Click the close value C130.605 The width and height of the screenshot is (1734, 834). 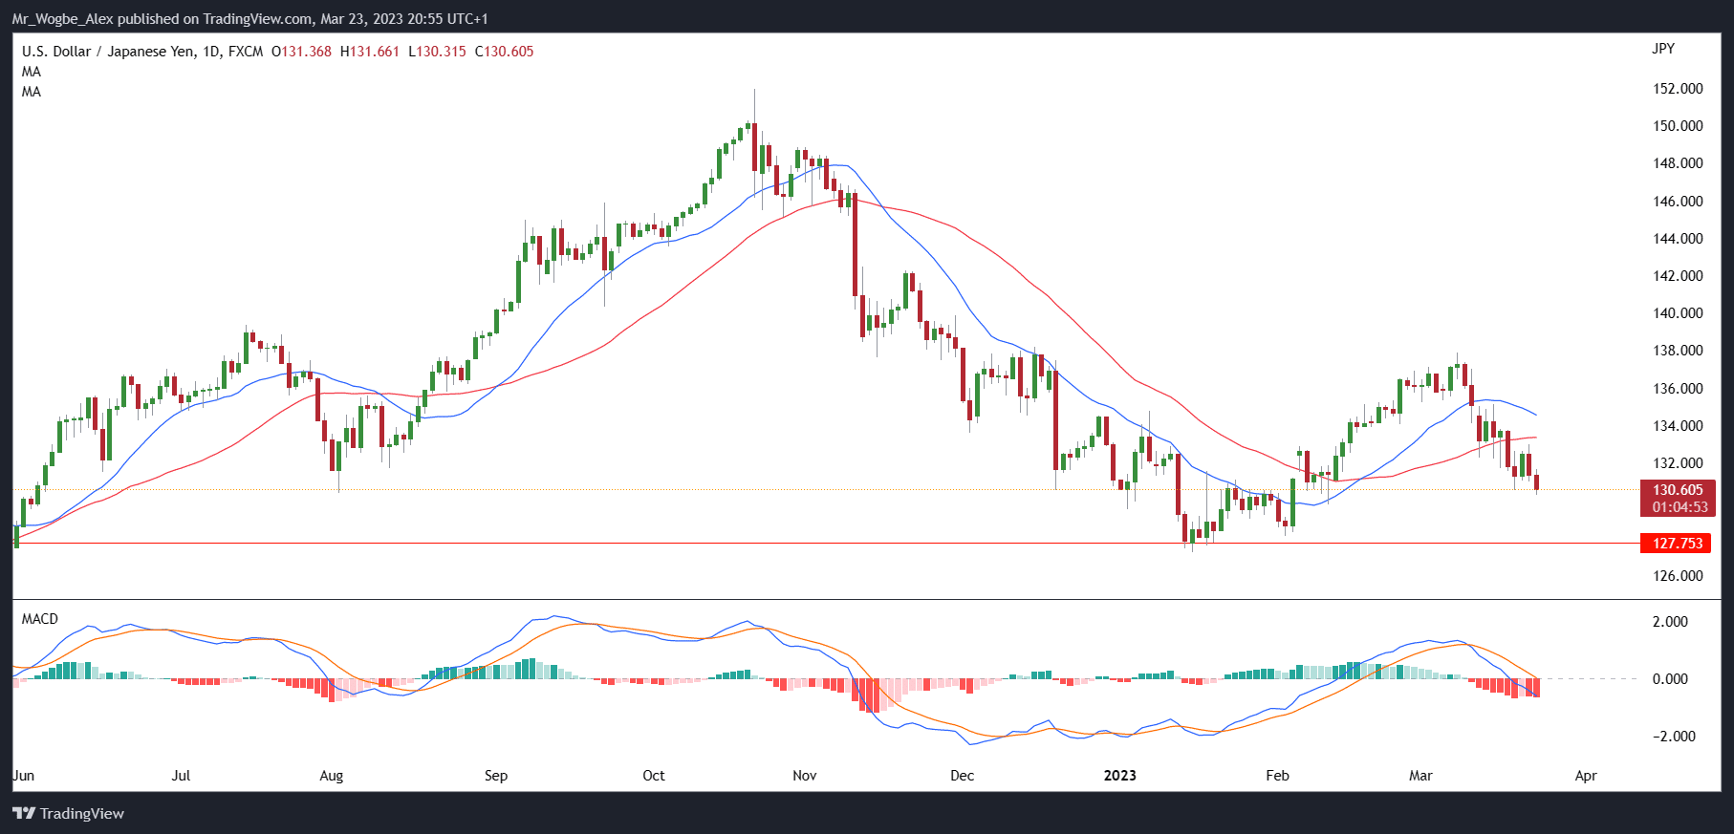pyautogui.click(x=505, y=52)
